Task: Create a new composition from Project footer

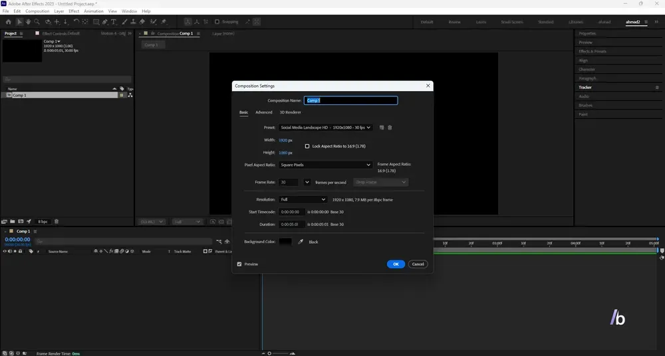Action: click(21, 221)
